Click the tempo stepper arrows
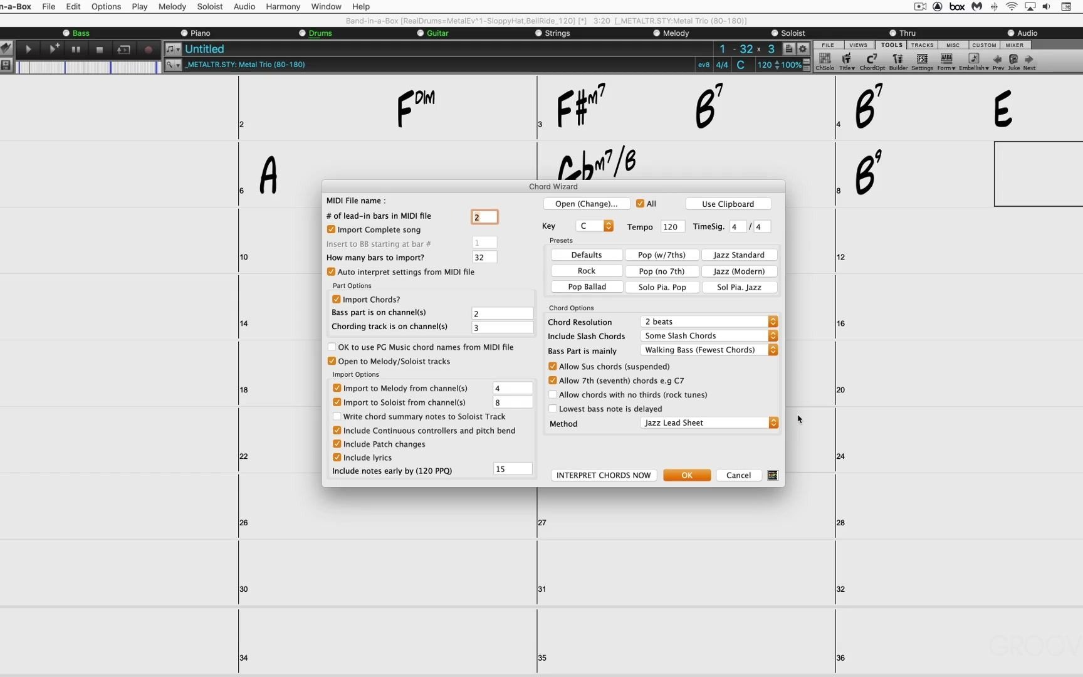The width and height of the screenshot is (1083, 677). tap(777, 65)
